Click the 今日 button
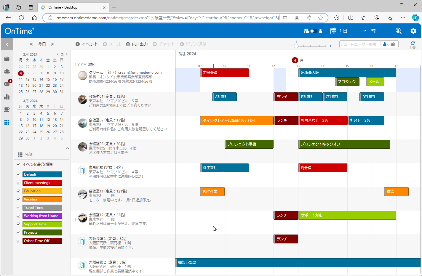The image size is (422, 276). [x=42, y=44]
